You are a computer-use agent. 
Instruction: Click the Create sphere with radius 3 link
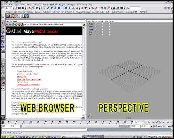28,74
